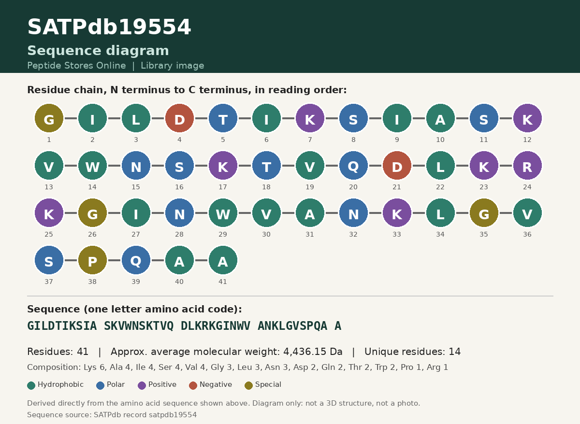Screen dimensions: 580x424
Task: Click residue 26 circle labeled G
Action: click(x=92, y=213)
